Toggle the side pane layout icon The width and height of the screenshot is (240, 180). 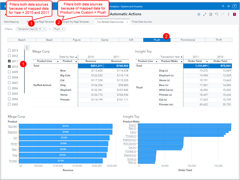[211, 14]
